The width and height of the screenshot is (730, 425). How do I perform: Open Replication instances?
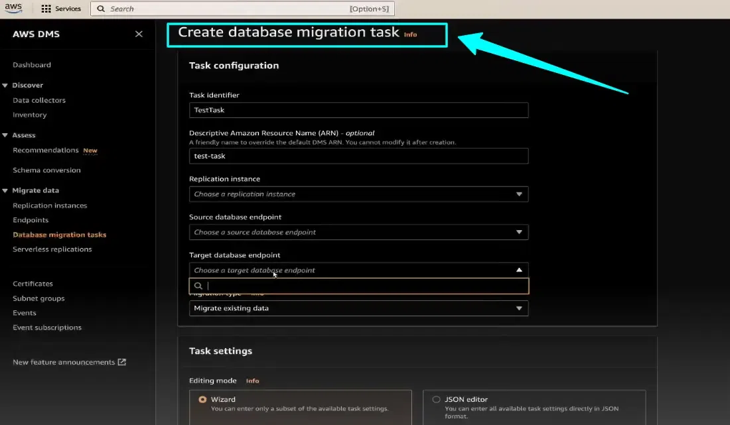point(50,206)
